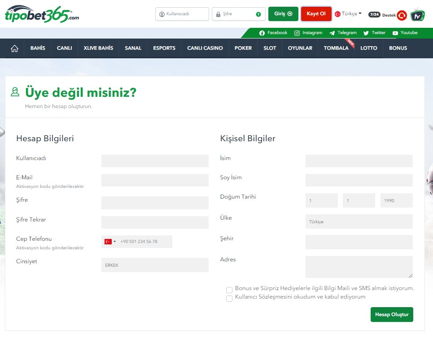Click the red Kayıt Ol button
The width and height of the screenshot is (433, 343).
click(x=316, y=14)
